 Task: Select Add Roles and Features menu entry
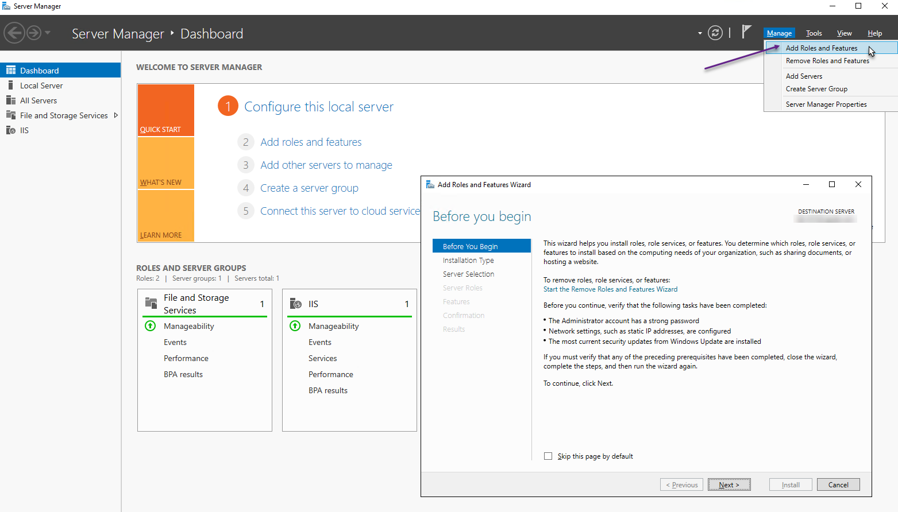point(831,48)
